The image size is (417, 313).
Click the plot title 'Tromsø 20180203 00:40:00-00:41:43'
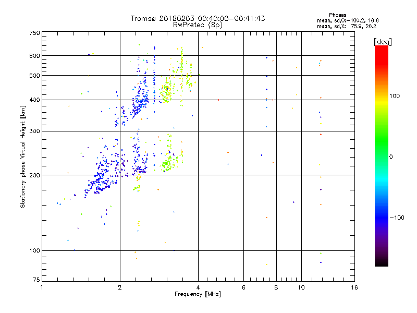pos(198,18)
